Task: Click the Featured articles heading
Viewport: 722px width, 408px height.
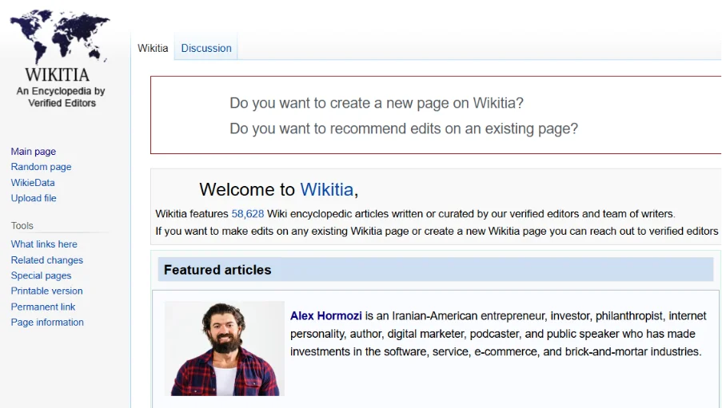Action: [x=217, y=270]
